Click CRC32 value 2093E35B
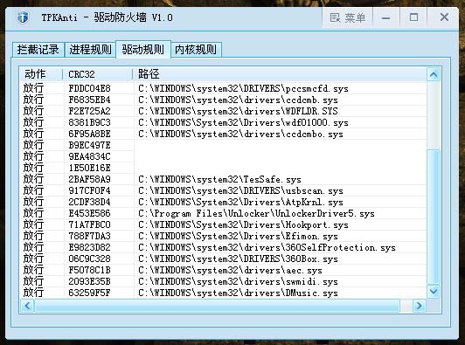This screenshot has width=465, height=345. coord(89,281)
